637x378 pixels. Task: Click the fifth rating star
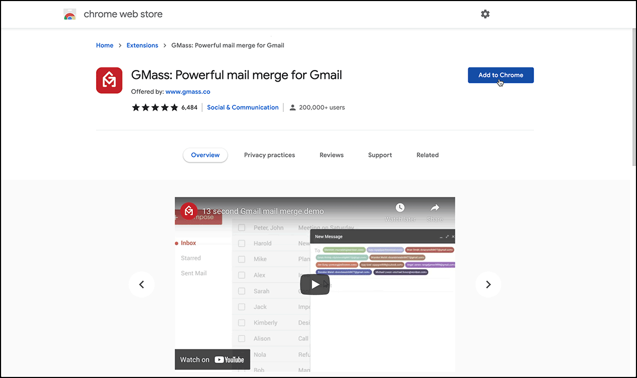[x=174, y=107]
